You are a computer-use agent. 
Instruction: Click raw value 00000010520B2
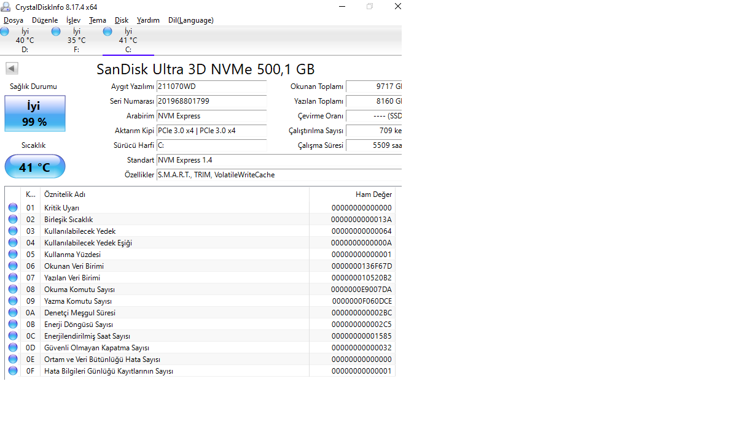[x=361, y=278]
